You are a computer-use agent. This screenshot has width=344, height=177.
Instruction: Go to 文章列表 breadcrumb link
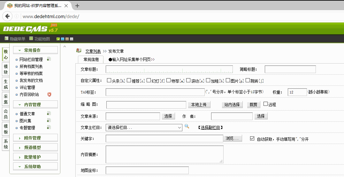(x=93, y=51)
